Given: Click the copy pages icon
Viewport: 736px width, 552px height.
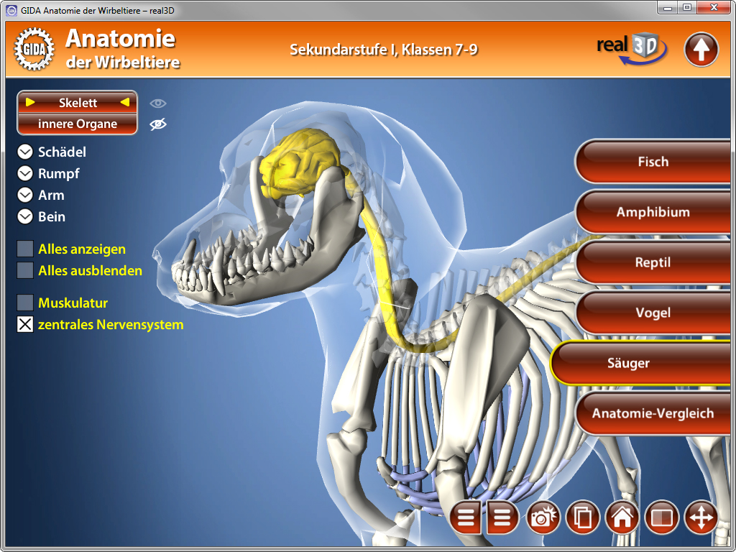Looking at the screenshot, I should click(x=583, y=517).
